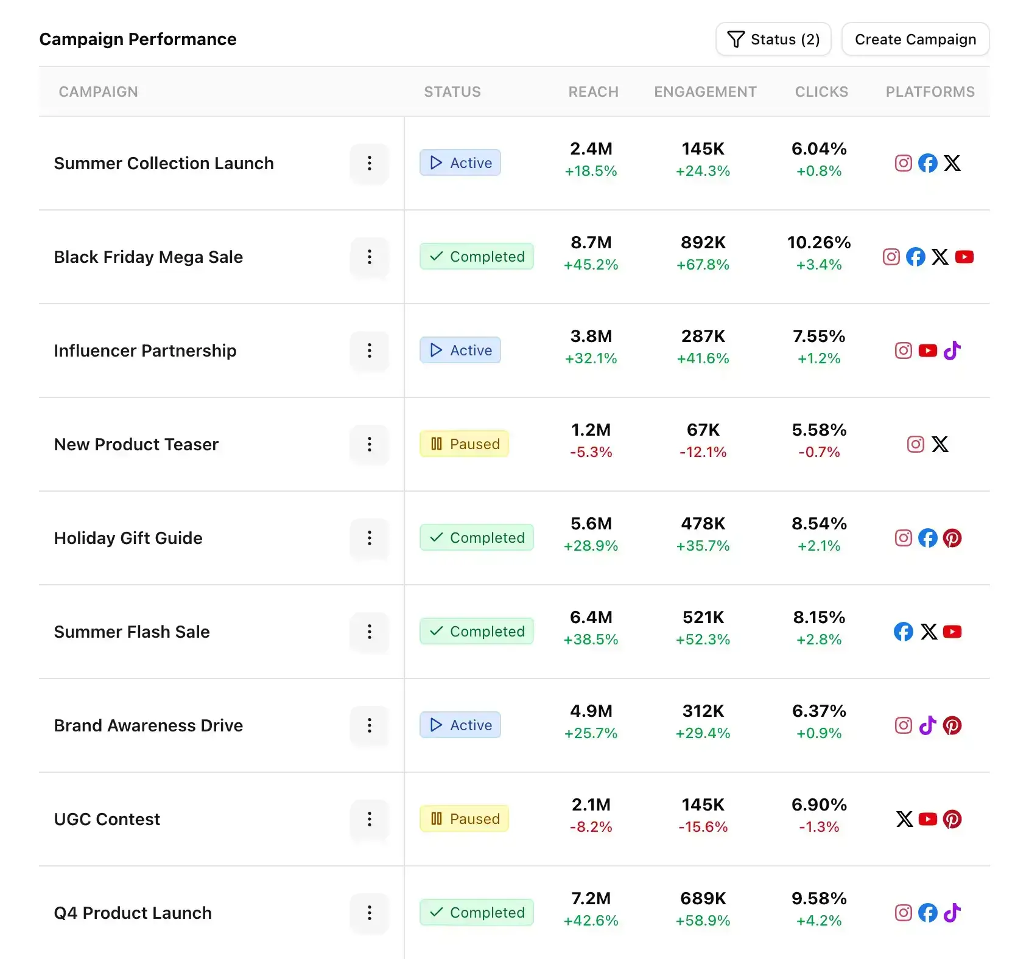Viewport: 1029px width, 959px height.
Task: Click the filter funnel icon next to Status
Action: pos(736,39)
